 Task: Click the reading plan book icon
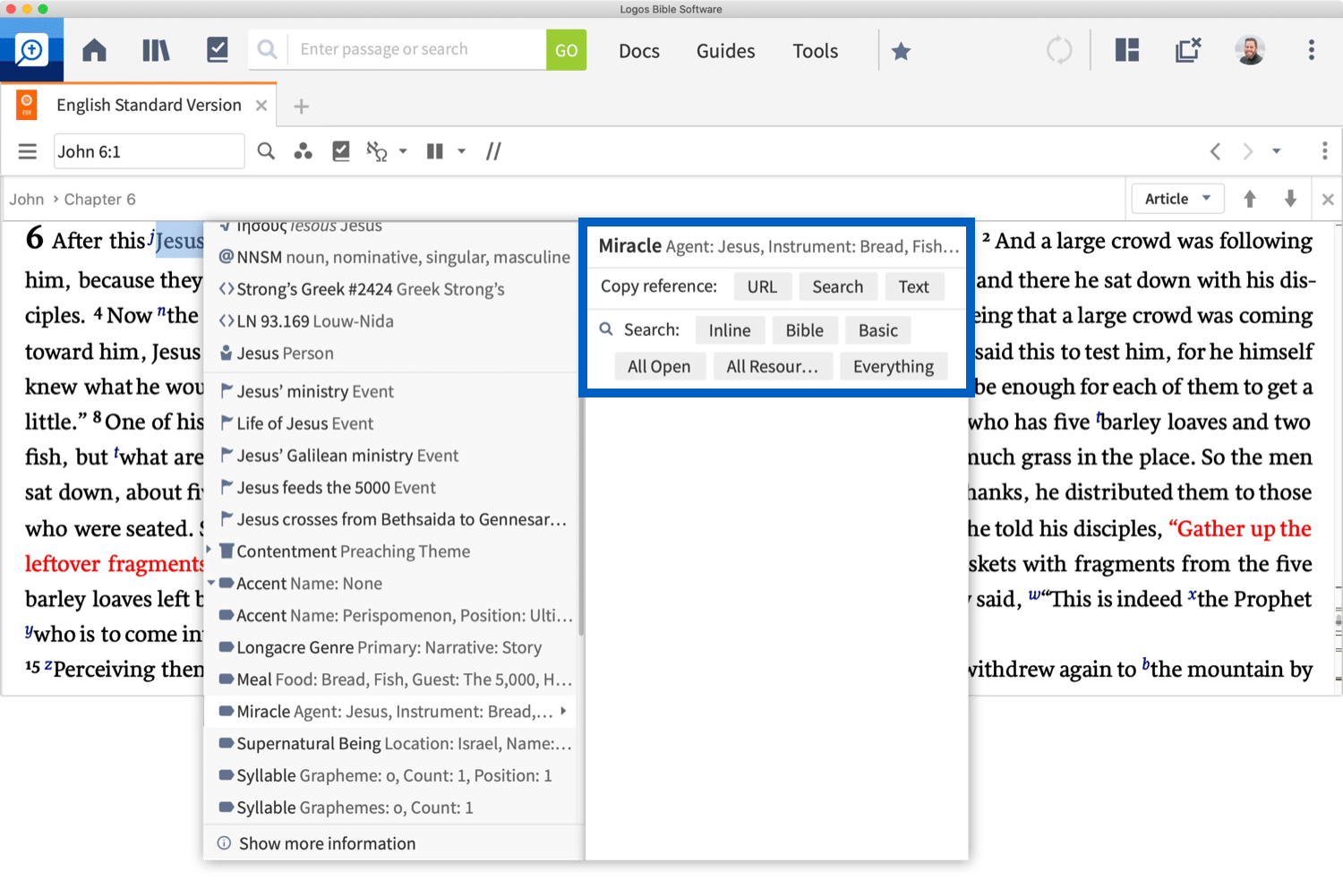pos(218,50)
